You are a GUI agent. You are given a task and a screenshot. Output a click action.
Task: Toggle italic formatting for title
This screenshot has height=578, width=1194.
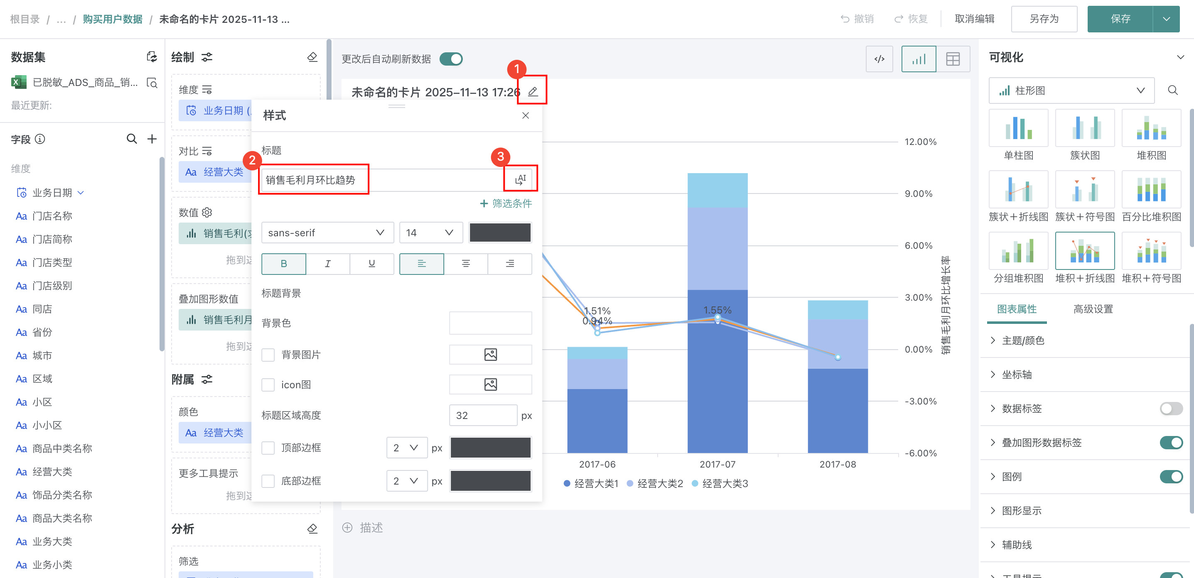coord(328,264)
